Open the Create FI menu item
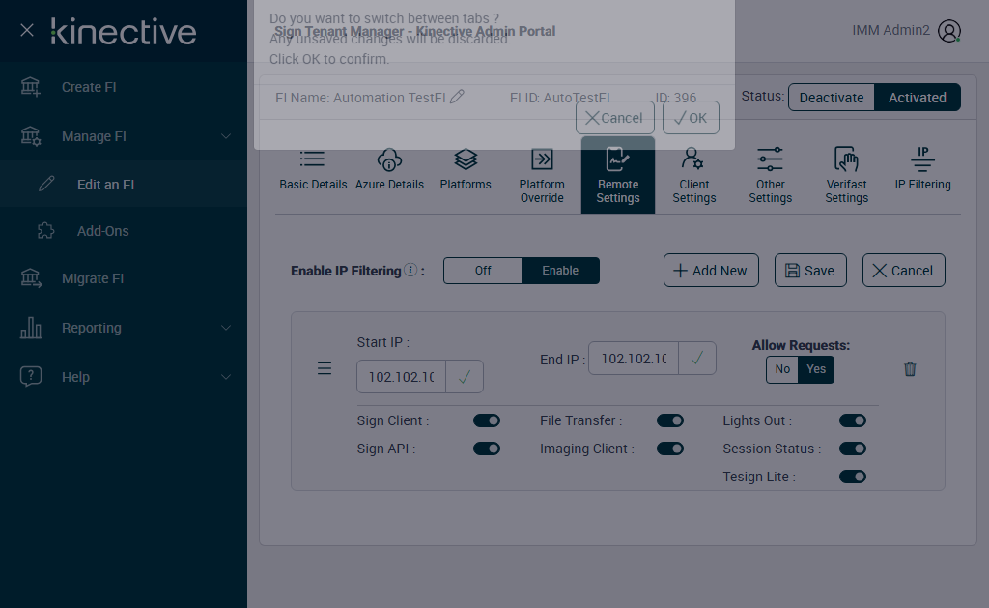The height and width of the screenshot is (608, 989). [124, 87]
